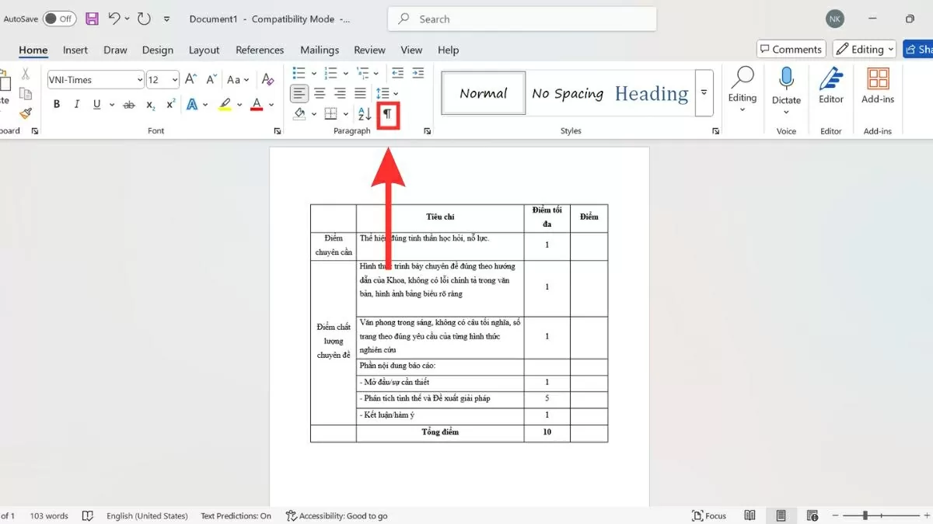This screenshot has height=524, width=933.
Task: Open the References ribbon tab
Action: (x=260, y=50)
